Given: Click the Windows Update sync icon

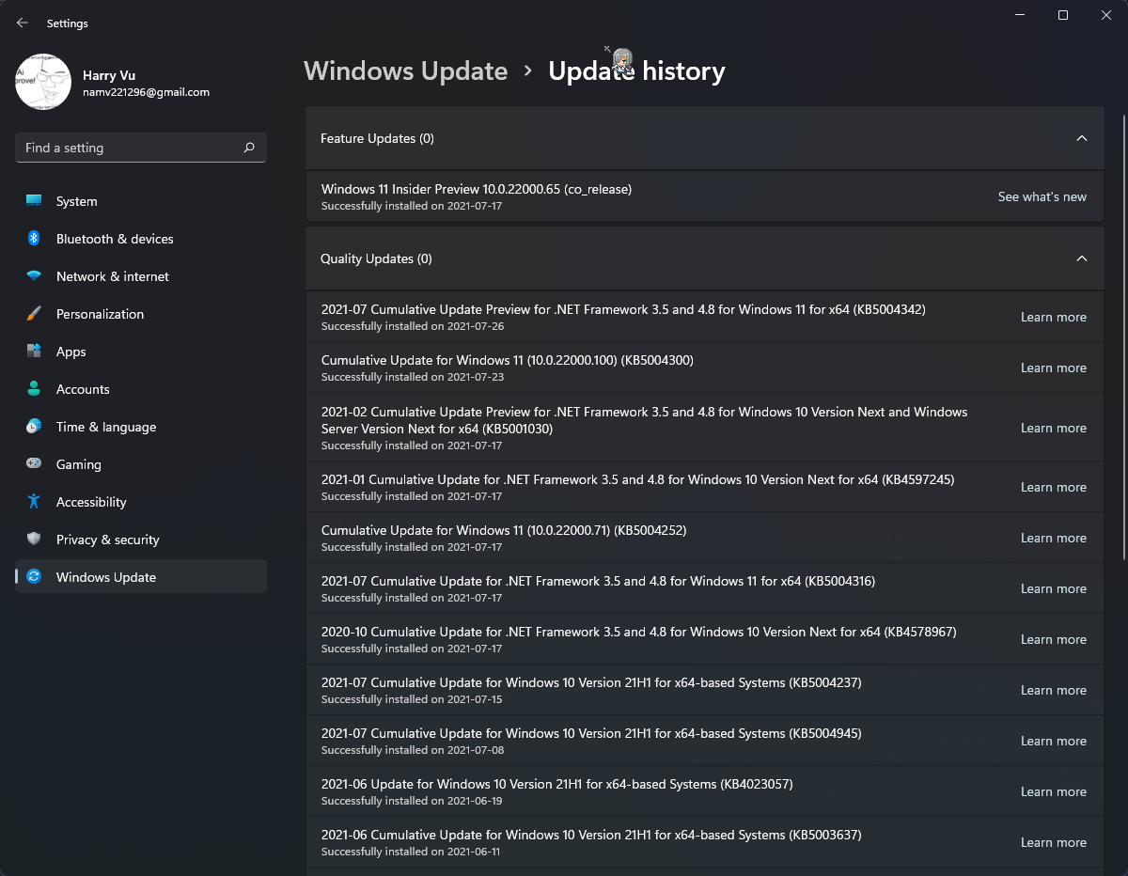Looking at the screenshot, I should coord(34,577).
